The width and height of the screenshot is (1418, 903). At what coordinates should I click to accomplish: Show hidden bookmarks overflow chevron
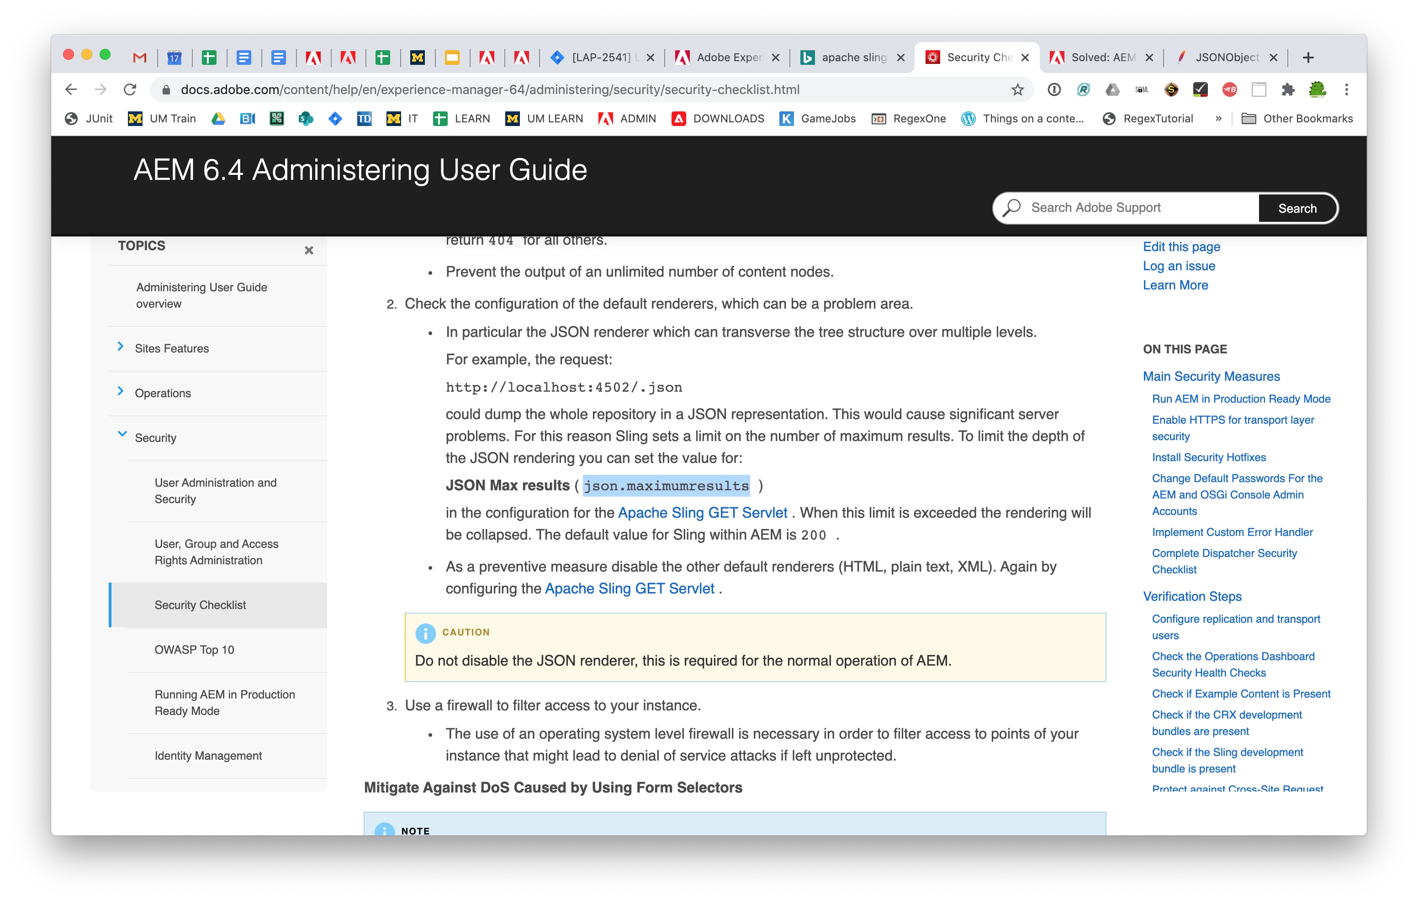(1218, 118)
